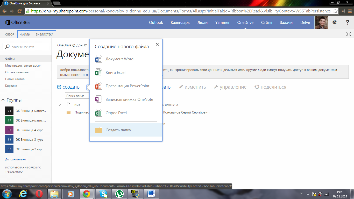Open Папки сайтов in sidebar
354x199 pixels.
point(15,79)
